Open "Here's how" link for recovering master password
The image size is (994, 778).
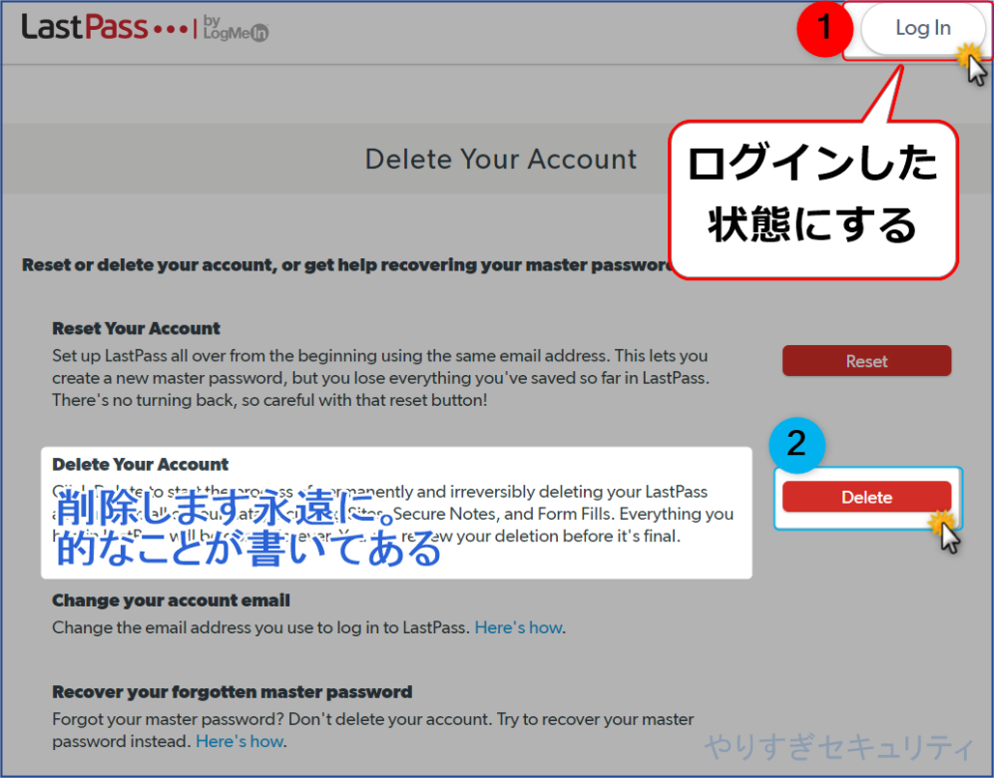pos(240,741)
